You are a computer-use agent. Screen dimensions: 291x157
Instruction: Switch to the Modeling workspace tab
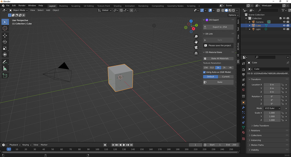point(63,6)
